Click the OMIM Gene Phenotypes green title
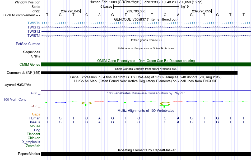 coord(146,61)
